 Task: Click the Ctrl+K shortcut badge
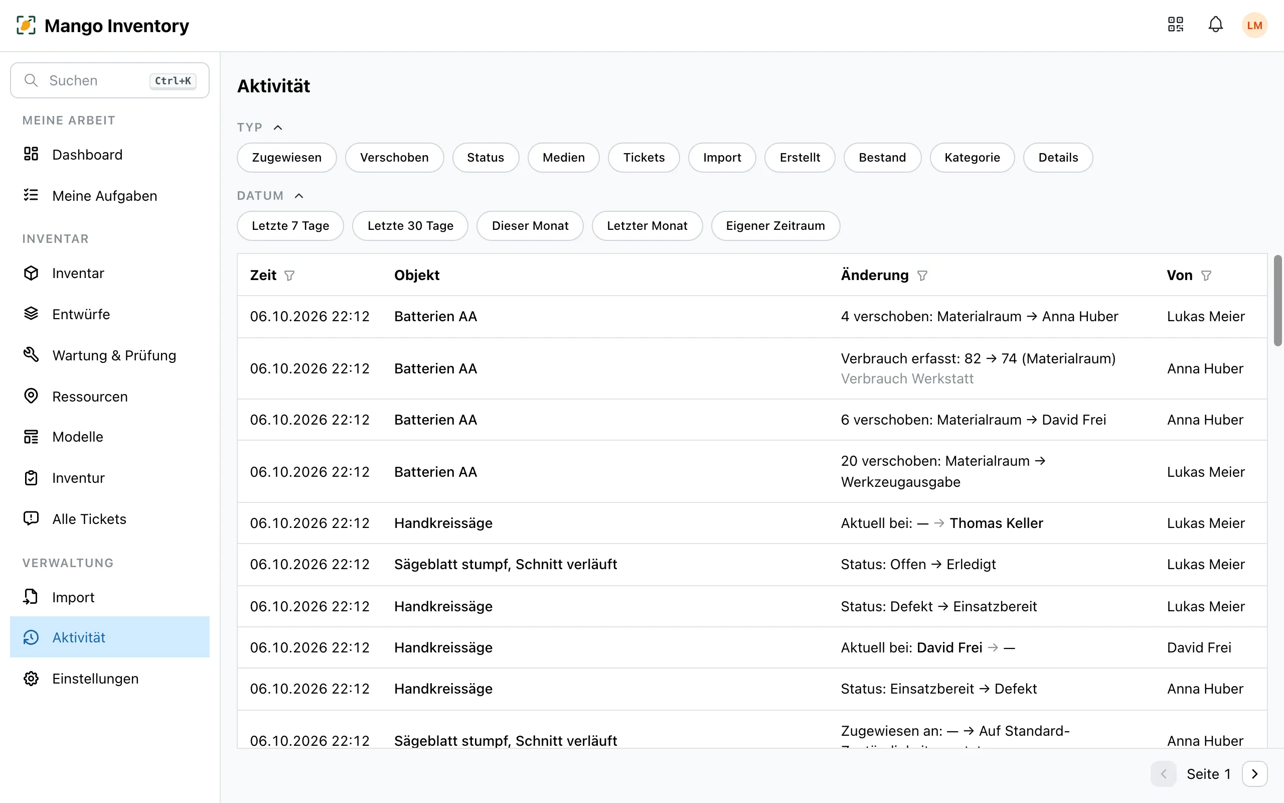pyautogui.click(x=173, y=81)
